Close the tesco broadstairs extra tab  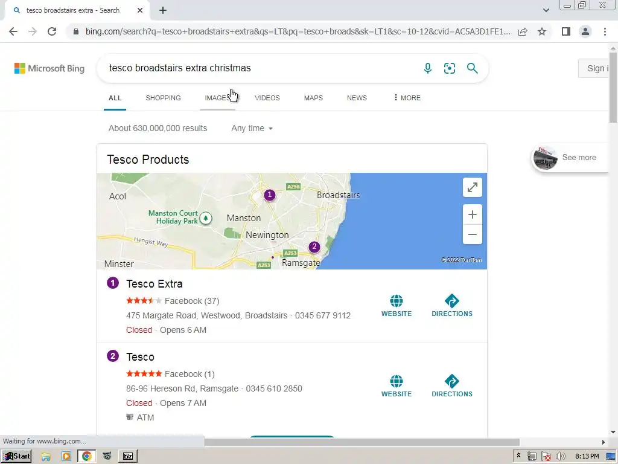140,11
